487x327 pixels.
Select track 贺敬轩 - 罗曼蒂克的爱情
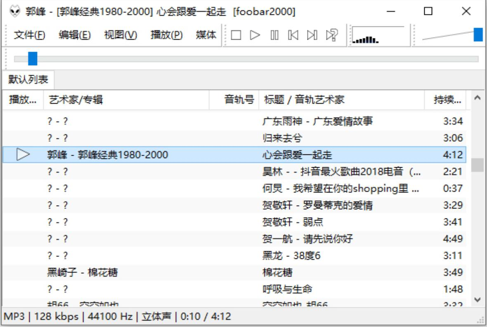coord(234,205)
